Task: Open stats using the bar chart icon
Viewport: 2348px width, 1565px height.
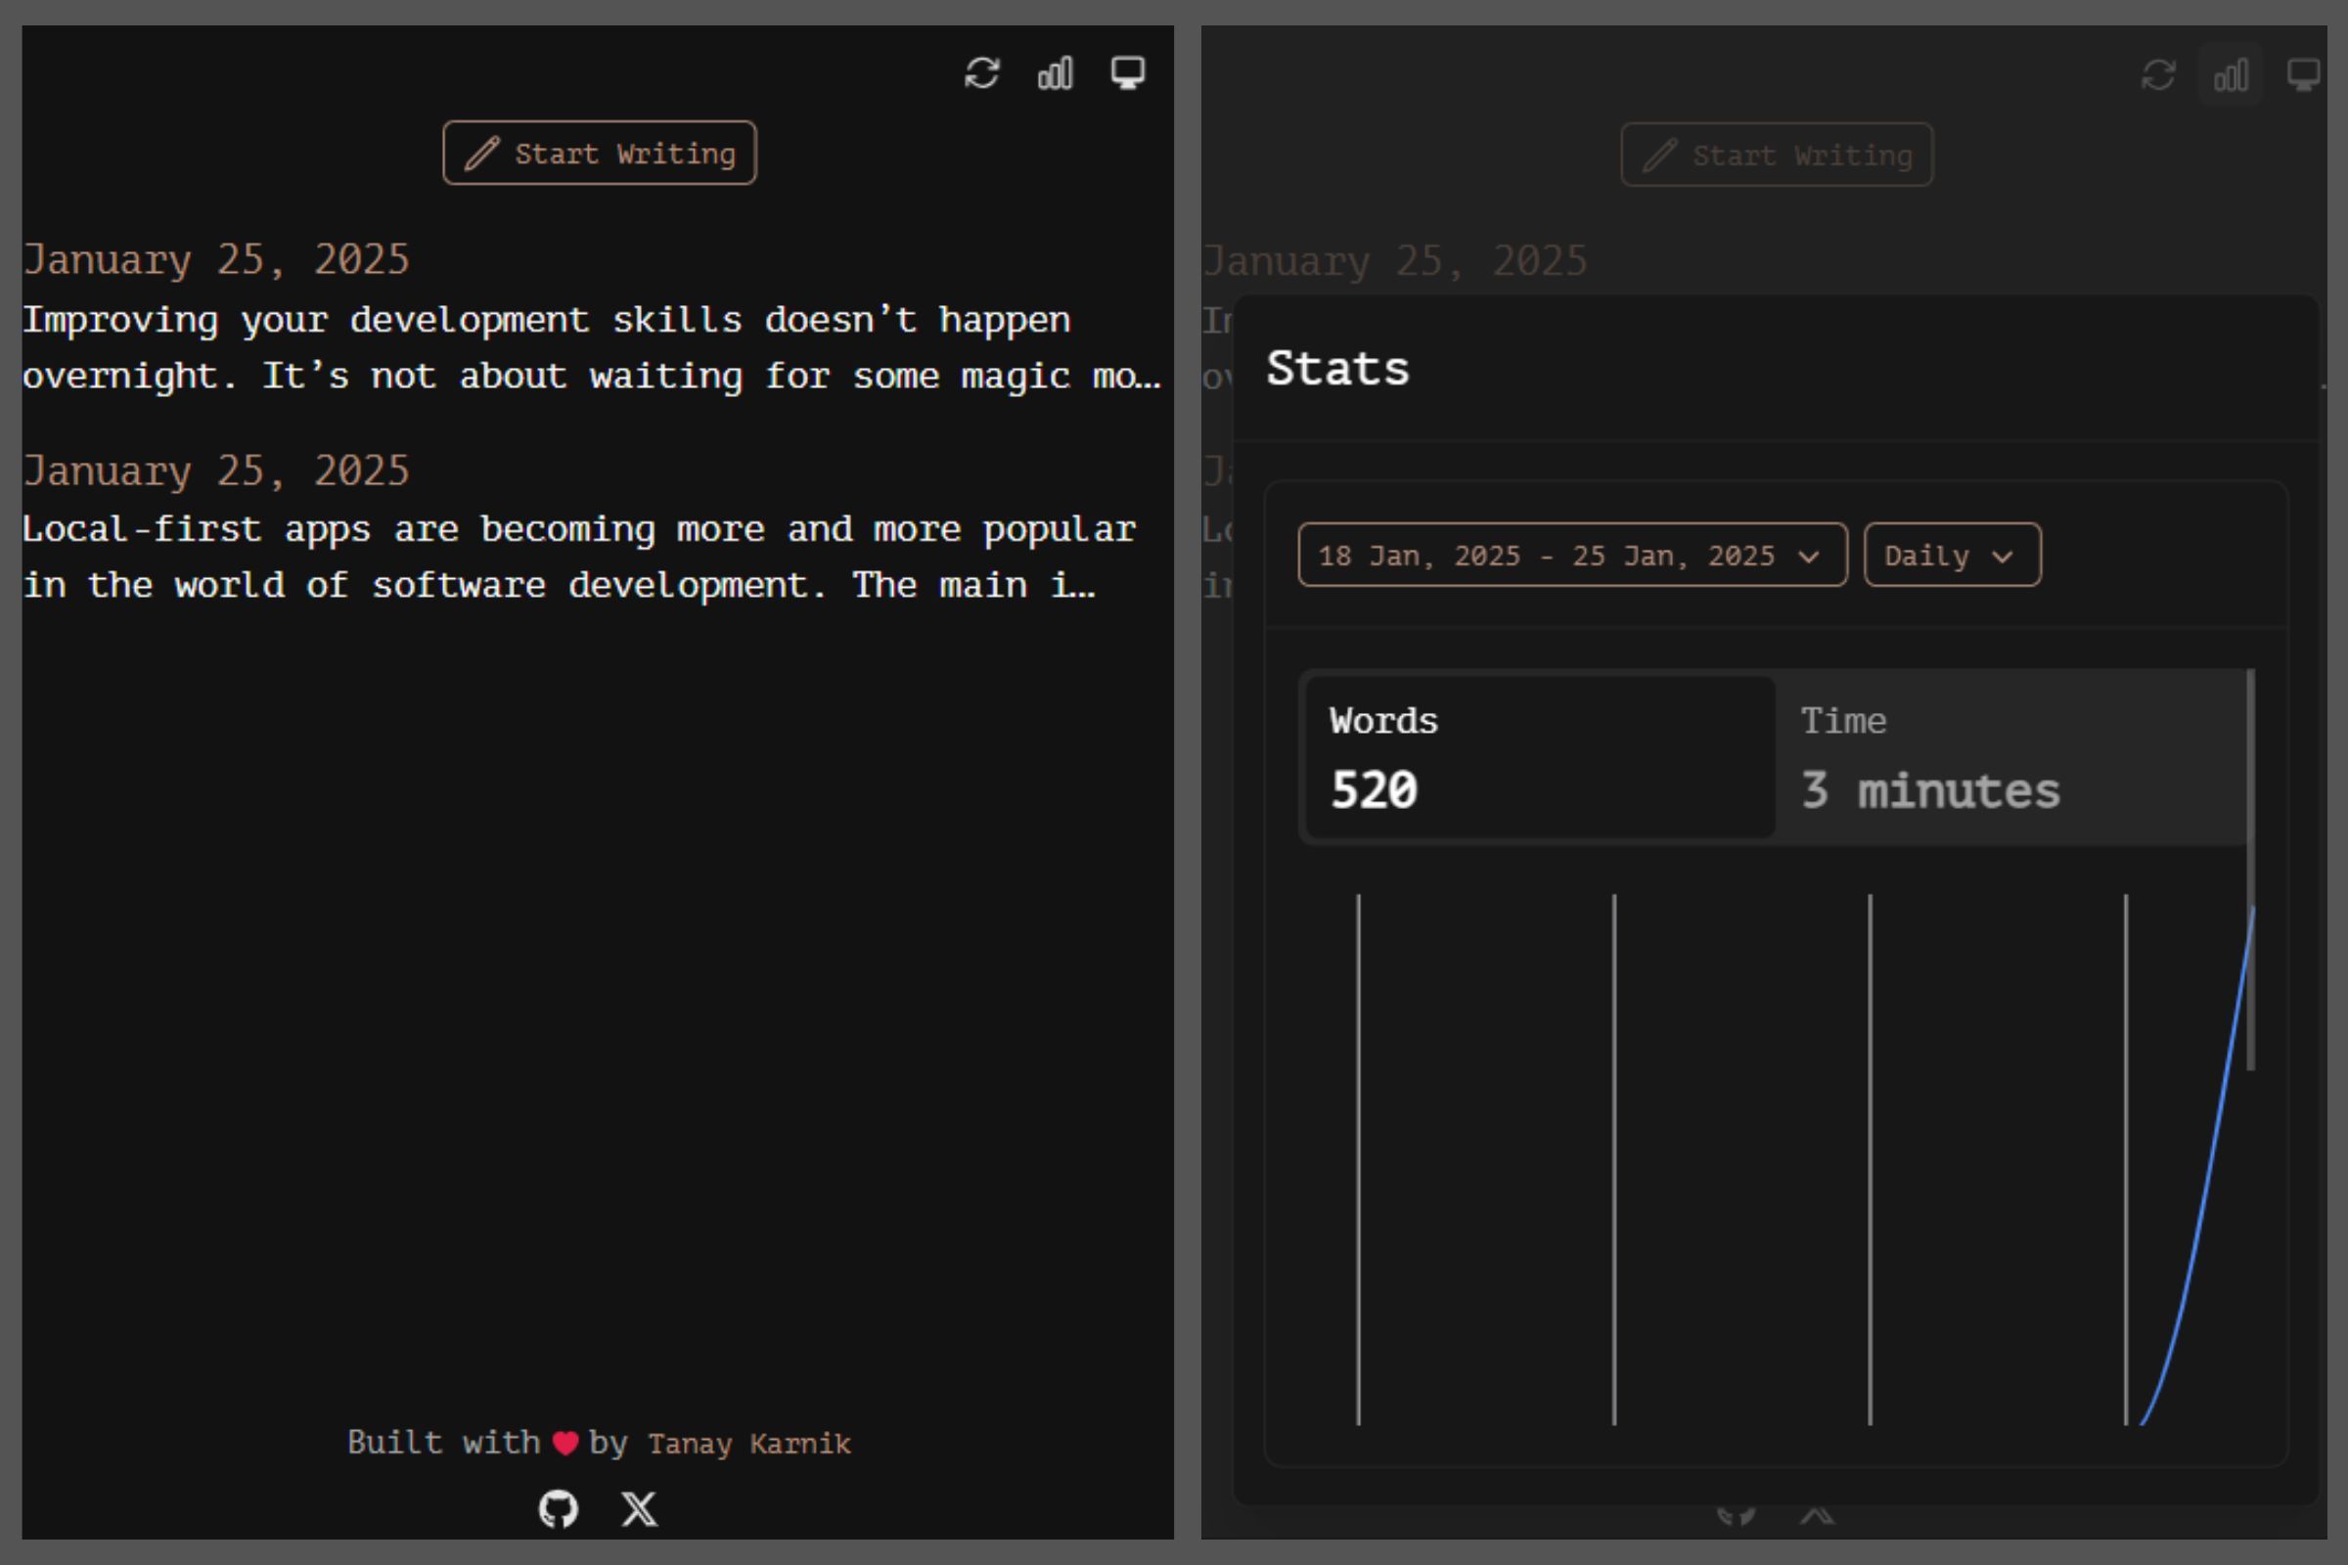Action: tap(1056, 72)
